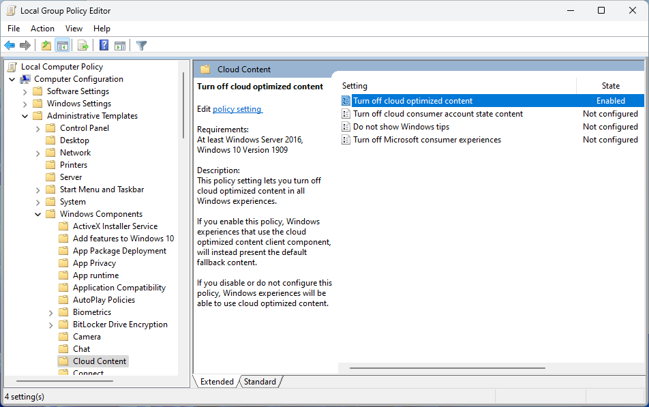649x407 pixels.
Task: Open the Action menu
Action: (42, 28)
